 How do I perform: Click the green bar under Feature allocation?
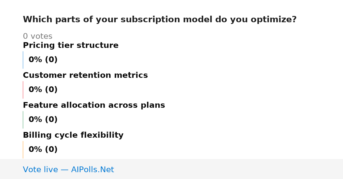[23, 120]
